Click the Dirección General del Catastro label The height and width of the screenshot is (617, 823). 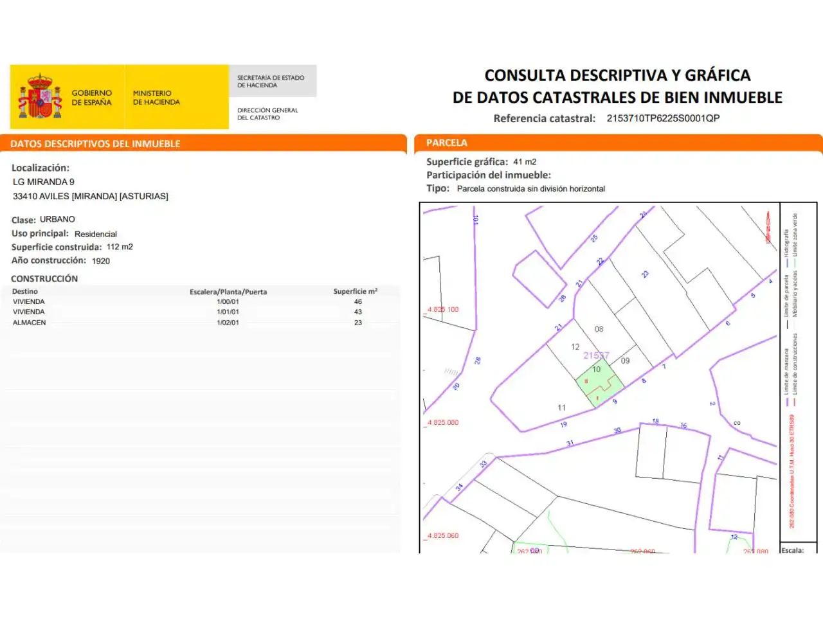267,114
